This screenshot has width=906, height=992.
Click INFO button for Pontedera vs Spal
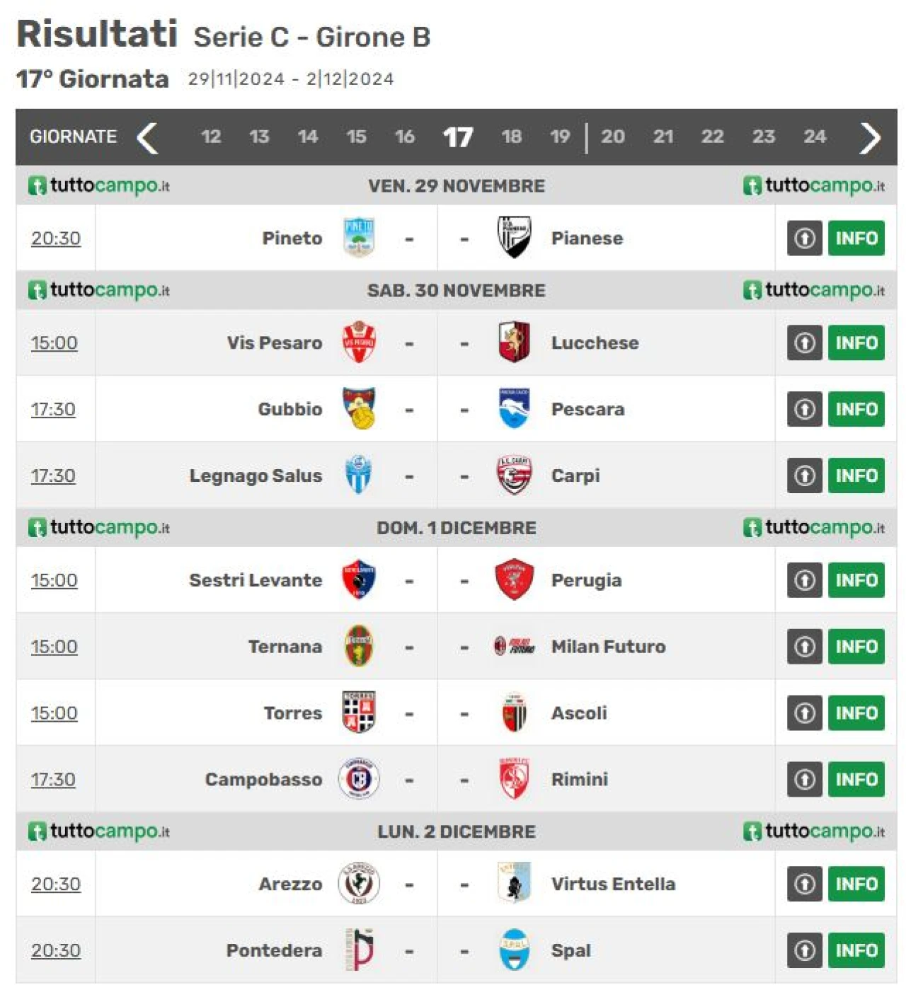856,950
